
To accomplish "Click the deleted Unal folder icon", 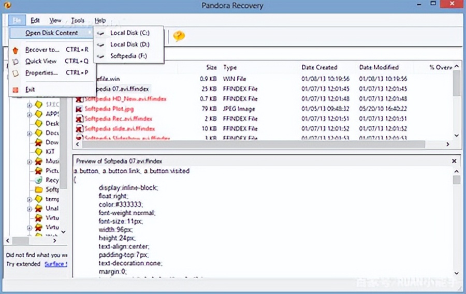I will [x=39, y=209].
